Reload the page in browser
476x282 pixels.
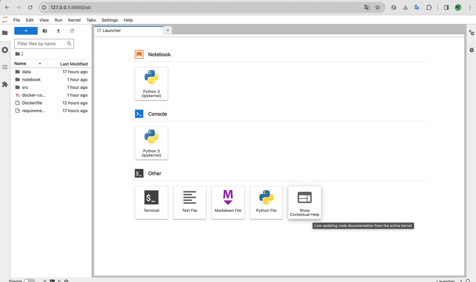[31, 7]
